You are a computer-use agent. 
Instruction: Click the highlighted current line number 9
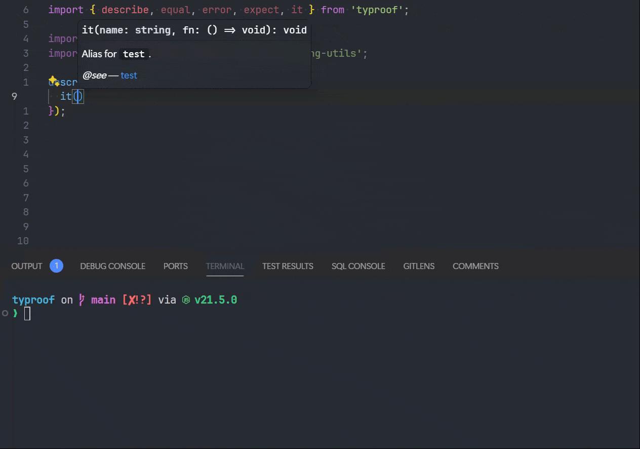[x=15, y=96]
